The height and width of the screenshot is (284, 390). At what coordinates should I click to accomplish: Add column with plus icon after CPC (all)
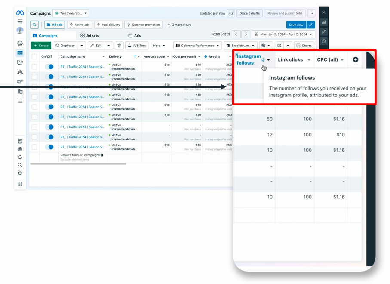coord(356,59)
